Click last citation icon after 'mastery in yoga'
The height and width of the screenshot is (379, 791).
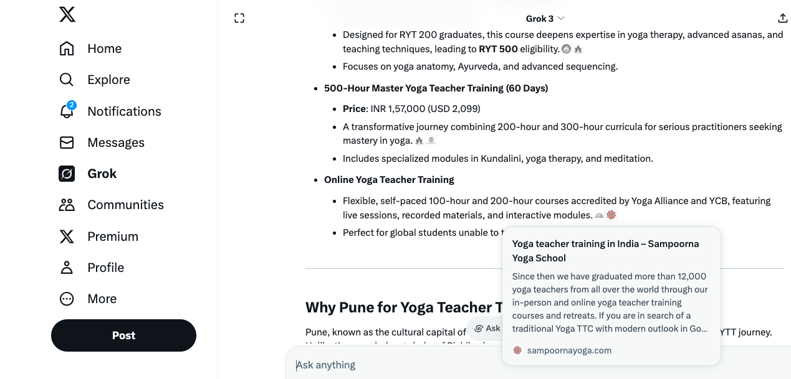coord(431,141)
